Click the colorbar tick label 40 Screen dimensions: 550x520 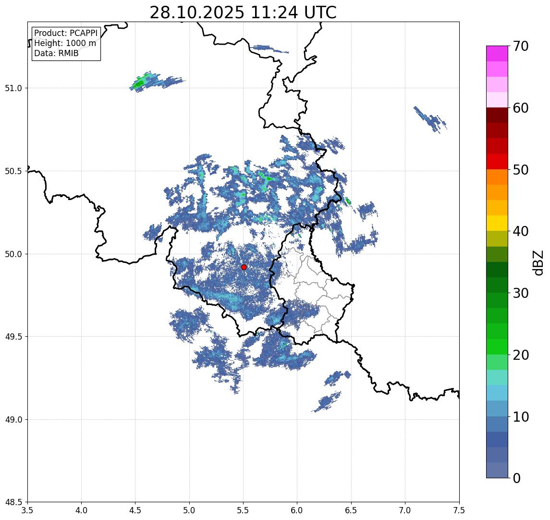pyautogui.click(x=521, y=231)
